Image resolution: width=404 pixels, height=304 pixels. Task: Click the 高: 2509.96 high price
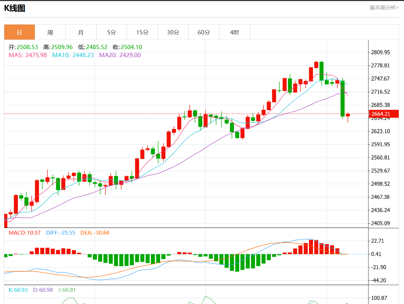click(x=58, y=47)
